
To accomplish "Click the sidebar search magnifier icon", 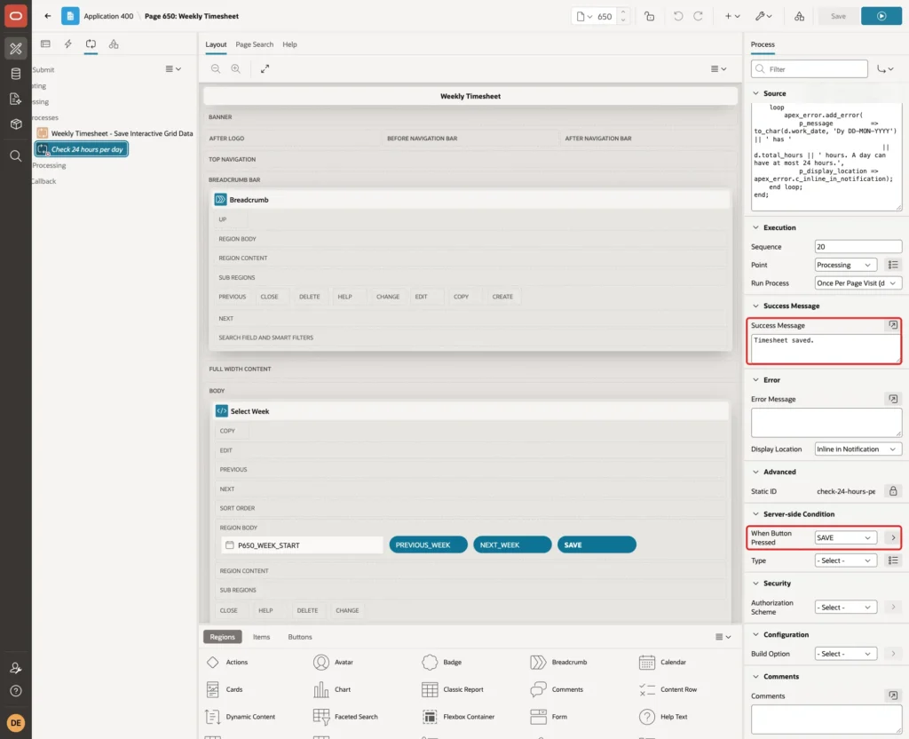I will coord(16,155).
